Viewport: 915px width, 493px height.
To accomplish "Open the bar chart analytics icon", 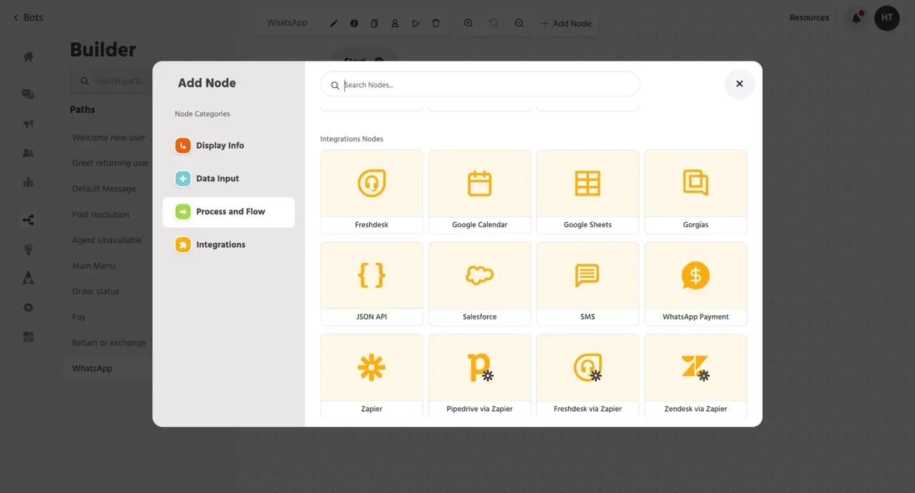I will 29,182.
